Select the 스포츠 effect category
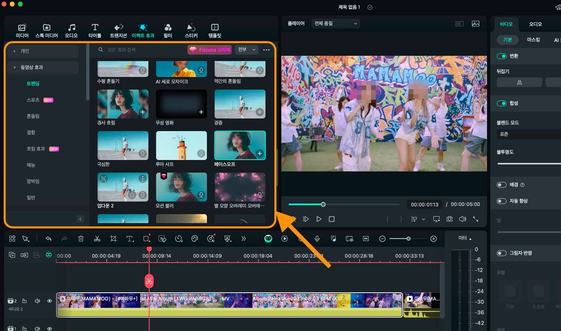This screenshot has width=561, height=331. (x=33, y=100)
